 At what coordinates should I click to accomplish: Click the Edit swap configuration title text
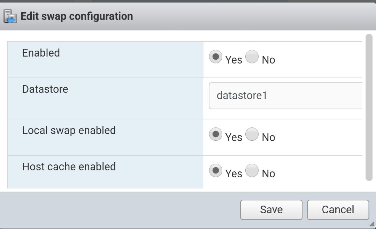tap(77, 16)
